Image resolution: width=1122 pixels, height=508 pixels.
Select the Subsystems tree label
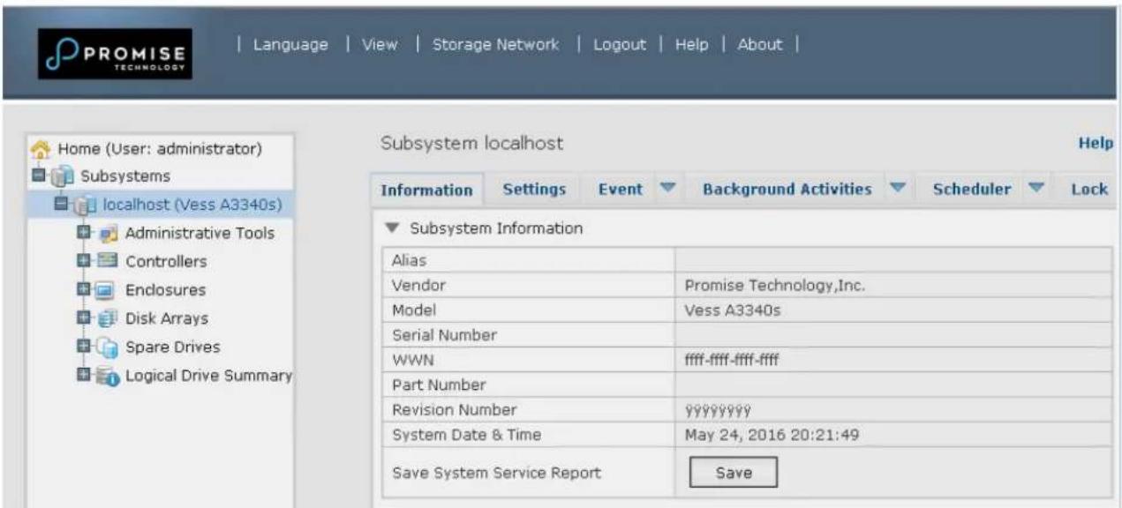[125, 176]
